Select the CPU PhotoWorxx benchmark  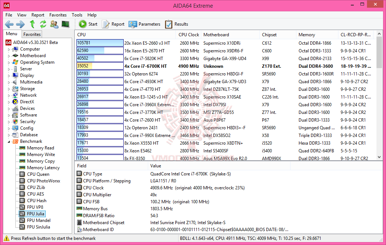44,181
